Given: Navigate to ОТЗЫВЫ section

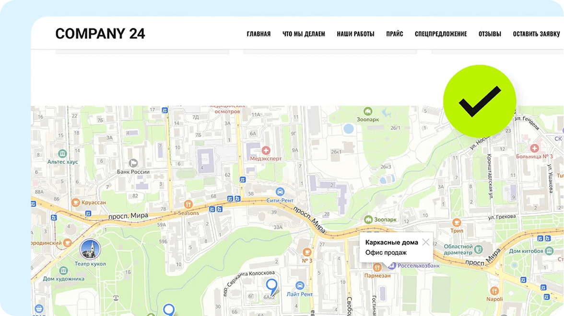Looking at the screenshot, I should pos(490,34).
